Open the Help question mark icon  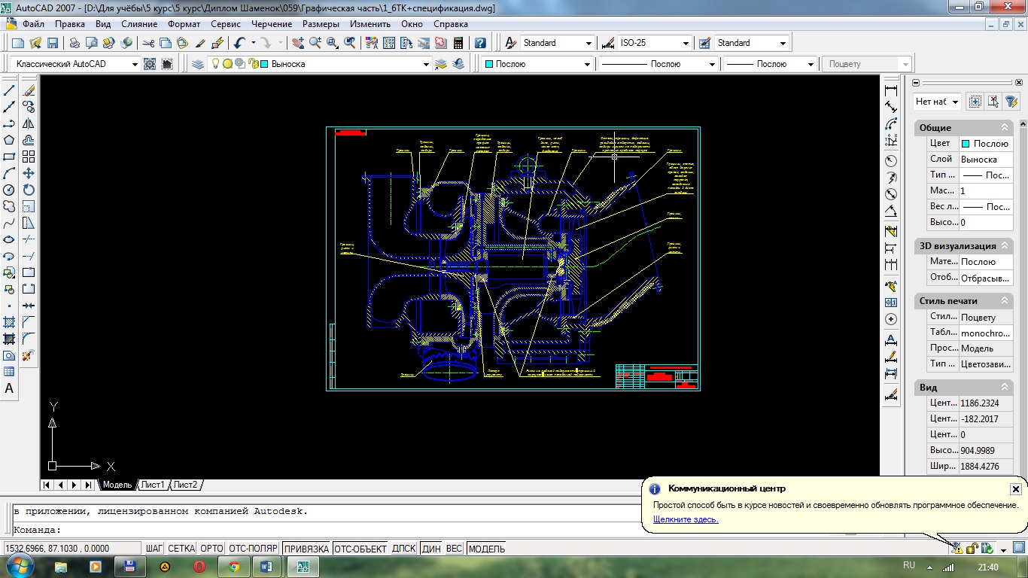[480, 43]
